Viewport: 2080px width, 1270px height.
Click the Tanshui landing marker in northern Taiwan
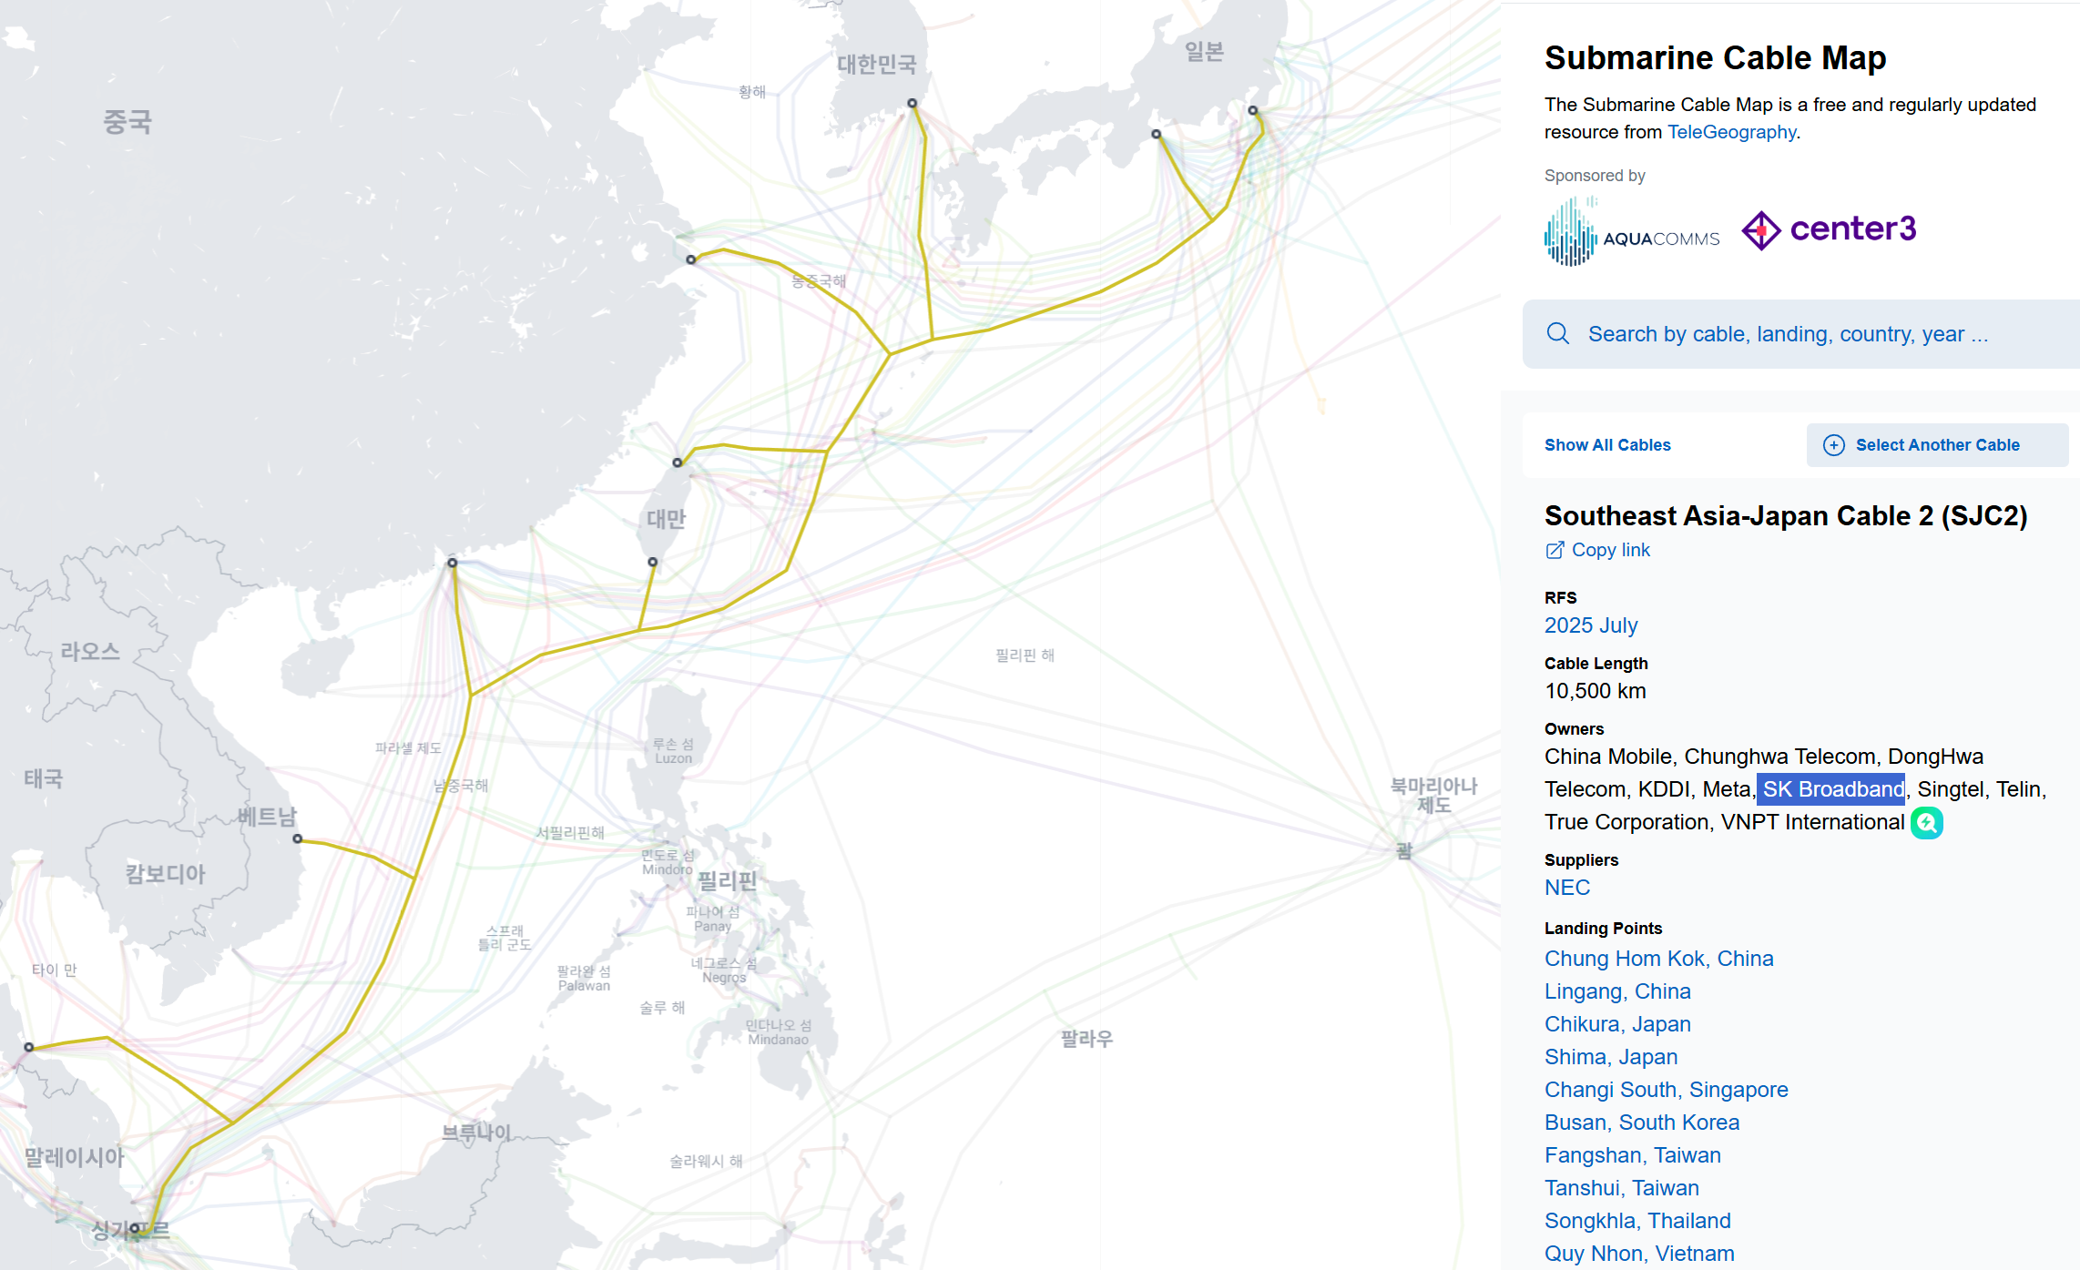click(x=678, y=462)
